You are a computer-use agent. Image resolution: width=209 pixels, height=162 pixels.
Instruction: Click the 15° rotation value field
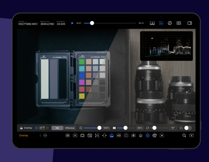point(173,128)
